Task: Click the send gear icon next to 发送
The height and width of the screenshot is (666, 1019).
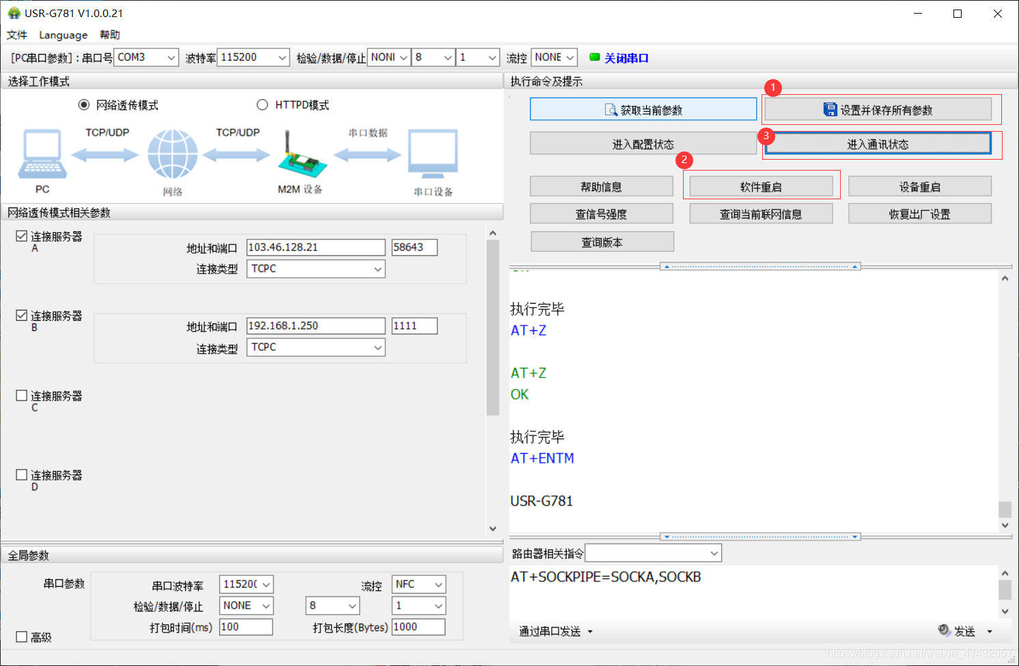Action: point(944,630)
